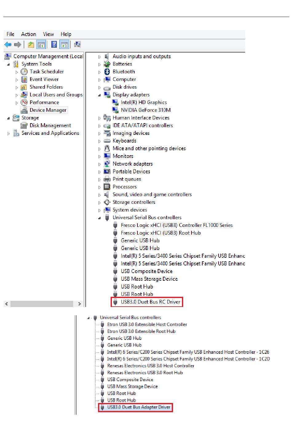This screenshot has height=427, width=292.
Task: Select Intel 6 Series USB Enhanced Host Controller 1C2D
Action: pyautogui.click(x=188, y=359)
